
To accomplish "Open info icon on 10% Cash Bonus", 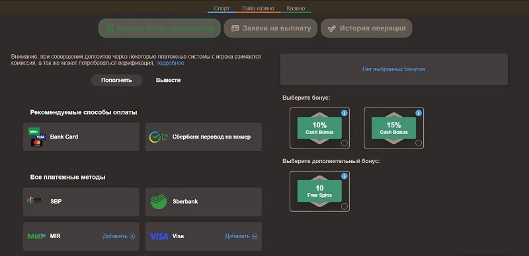I will point(345,113).
